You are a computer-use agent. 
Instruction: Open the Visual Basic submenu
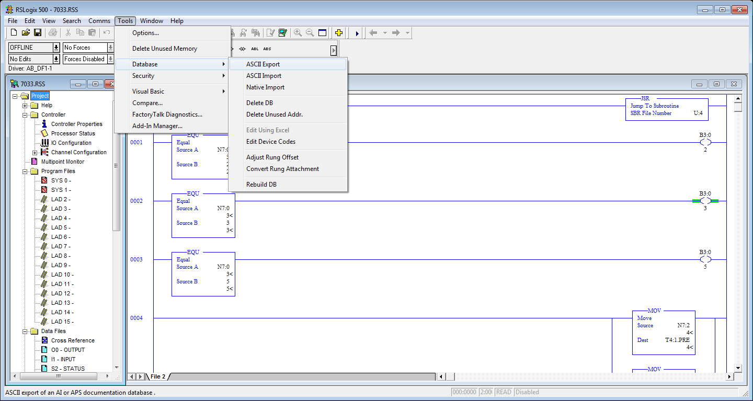click(173, 91)
